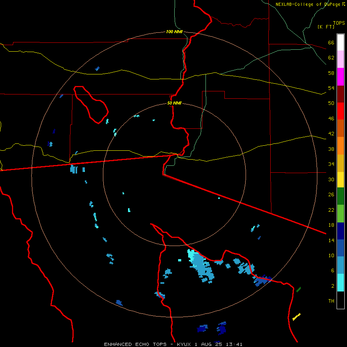Click the white swatch atop the tops legend

pyautogui.click(x=340, y=42)
